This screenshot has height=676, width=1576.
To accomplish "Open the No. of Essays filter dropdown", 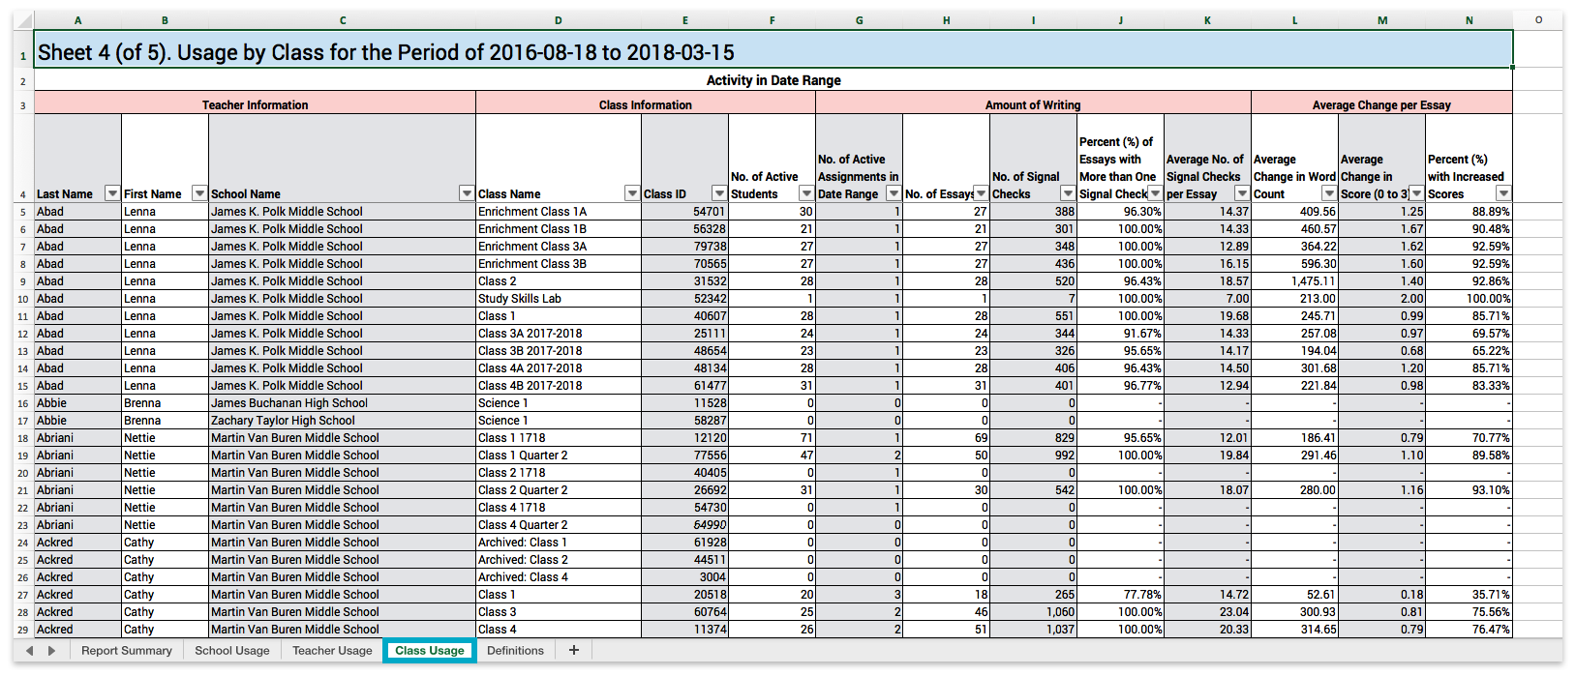I will pyautogui.click(x=981, y=193).
